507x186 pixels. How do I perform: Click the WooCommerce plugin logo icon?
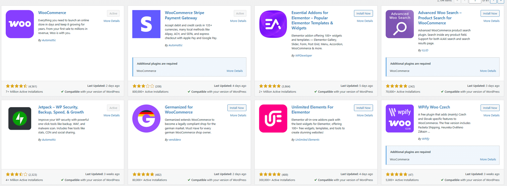tap(20, 24)
